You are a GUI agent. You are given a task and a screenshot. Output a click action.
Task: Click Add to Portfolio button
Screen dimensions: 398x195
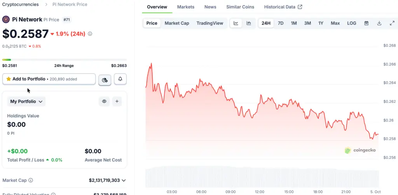tap(49, 79)
